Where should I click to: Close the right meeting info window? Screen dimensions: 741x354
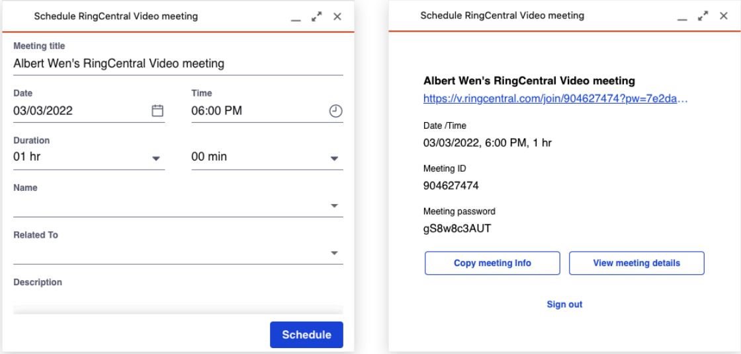coord(724,16)
